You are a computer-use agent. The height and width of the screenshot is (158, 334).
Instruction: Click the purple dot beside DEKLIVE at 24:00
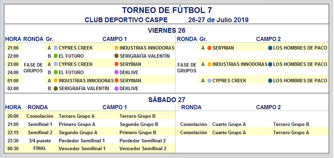(x=116, y=72)
